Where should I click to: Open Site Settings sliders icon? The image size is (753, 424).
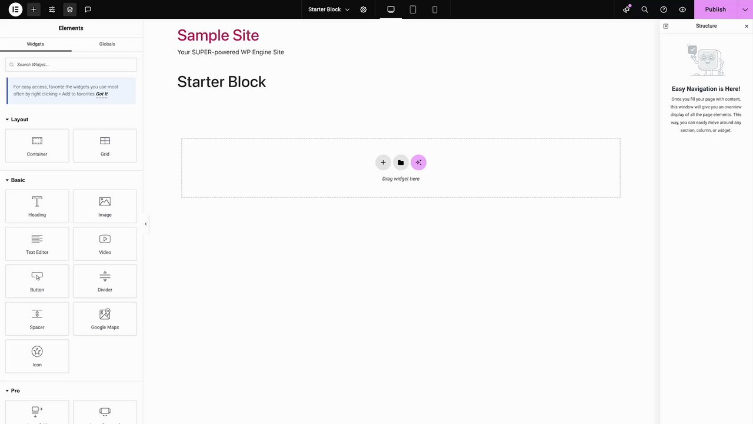[52, 9]
